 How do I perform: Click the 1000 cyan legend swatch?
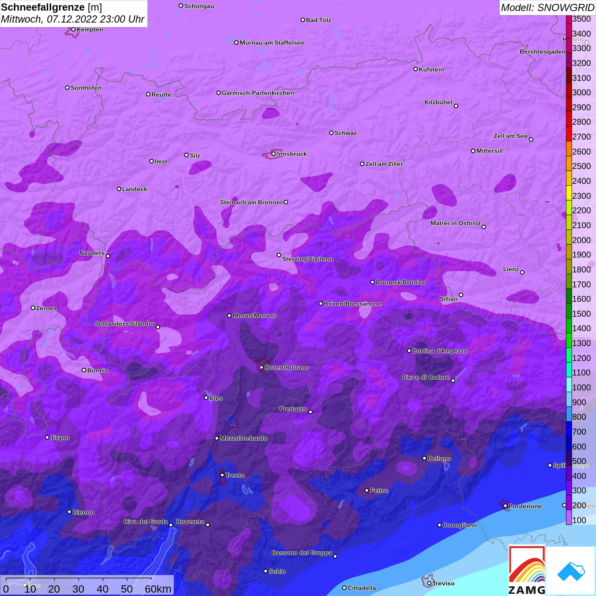tap(569, 384)
